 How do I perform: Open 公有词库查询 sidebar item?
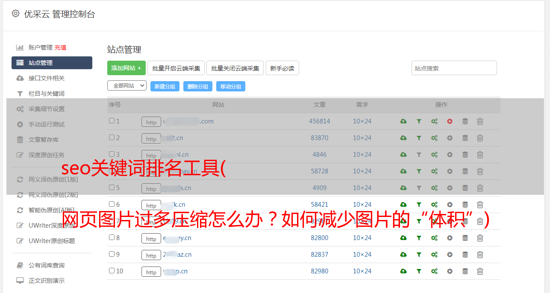point(47,265)
